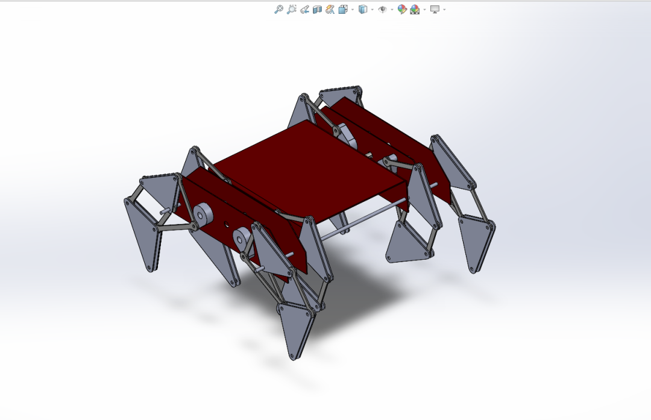Click the View Settings monitor icon
Image resolution: width=651 pixels, height=420 pixels.
pos(435,9)
